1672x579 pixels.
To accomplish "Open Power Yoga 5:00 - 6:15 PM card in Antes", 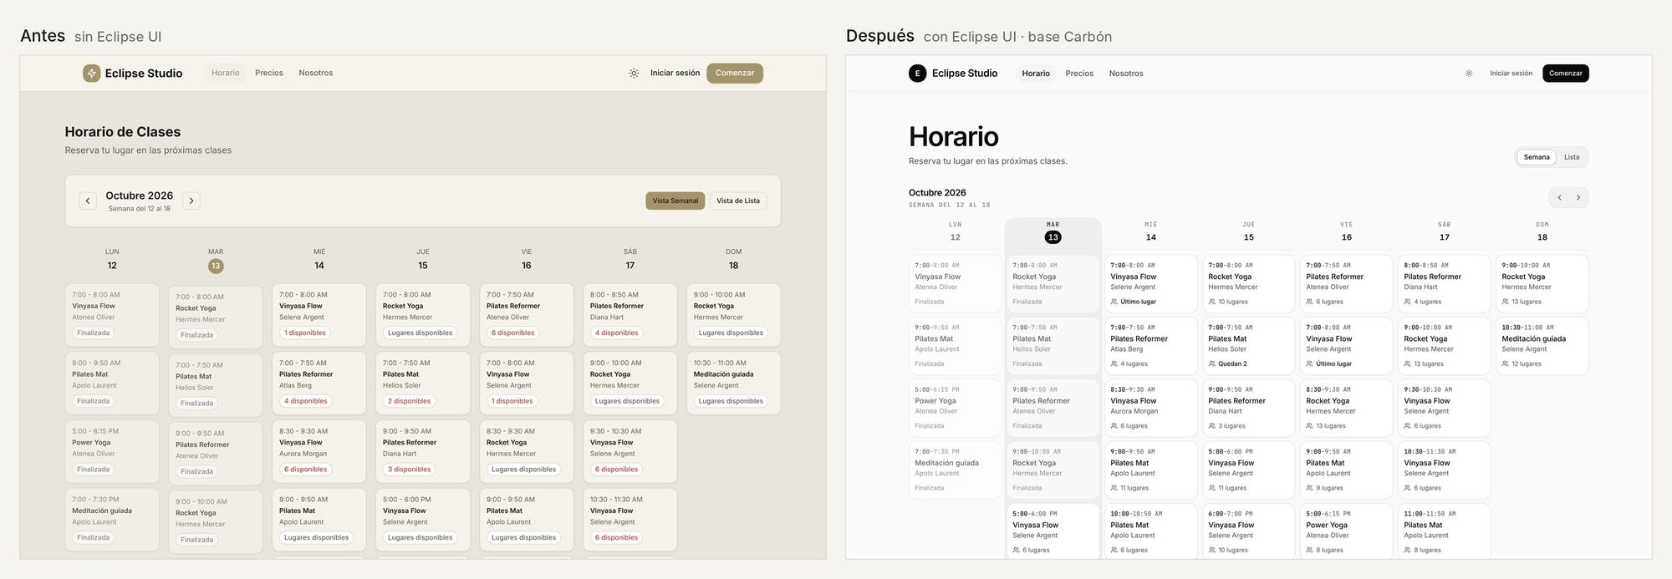I will 112,451.
